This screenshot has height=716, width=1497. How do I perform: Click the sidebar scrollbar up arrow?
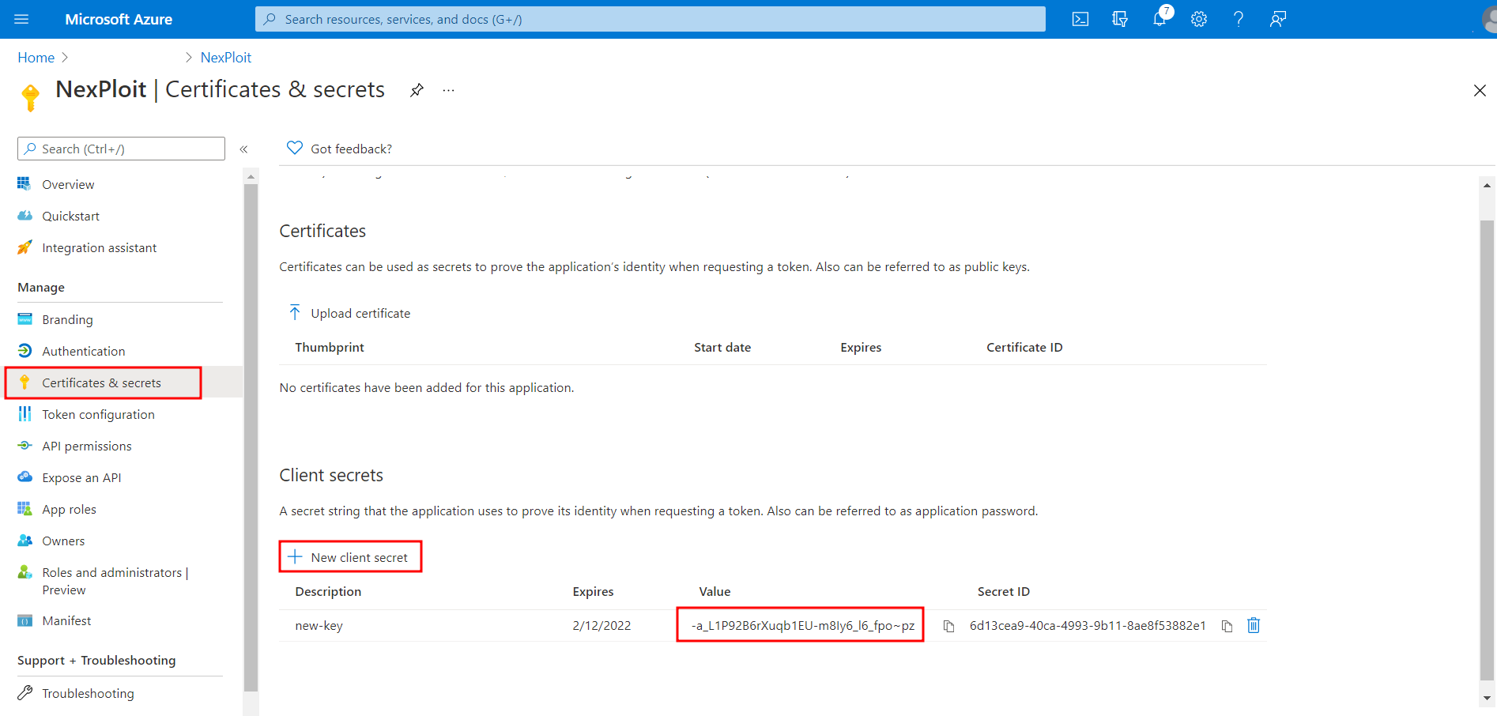point(251,176)
